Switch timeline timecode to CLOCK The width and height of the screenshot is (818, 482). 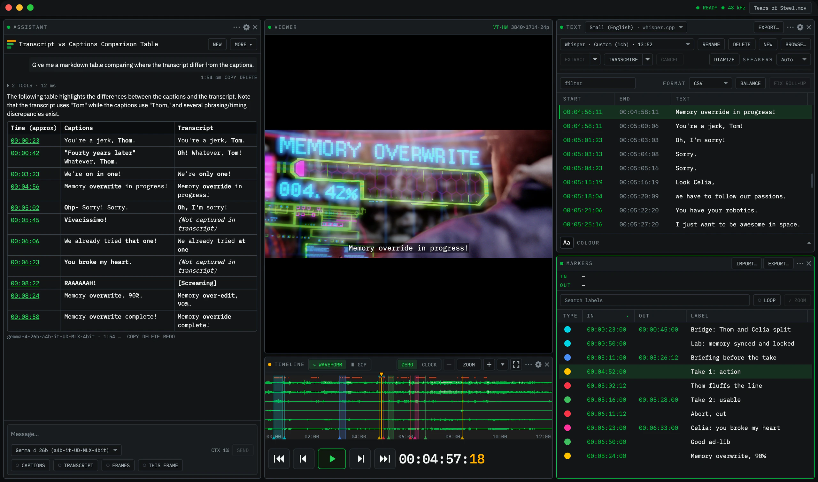(x=429, y=365)
